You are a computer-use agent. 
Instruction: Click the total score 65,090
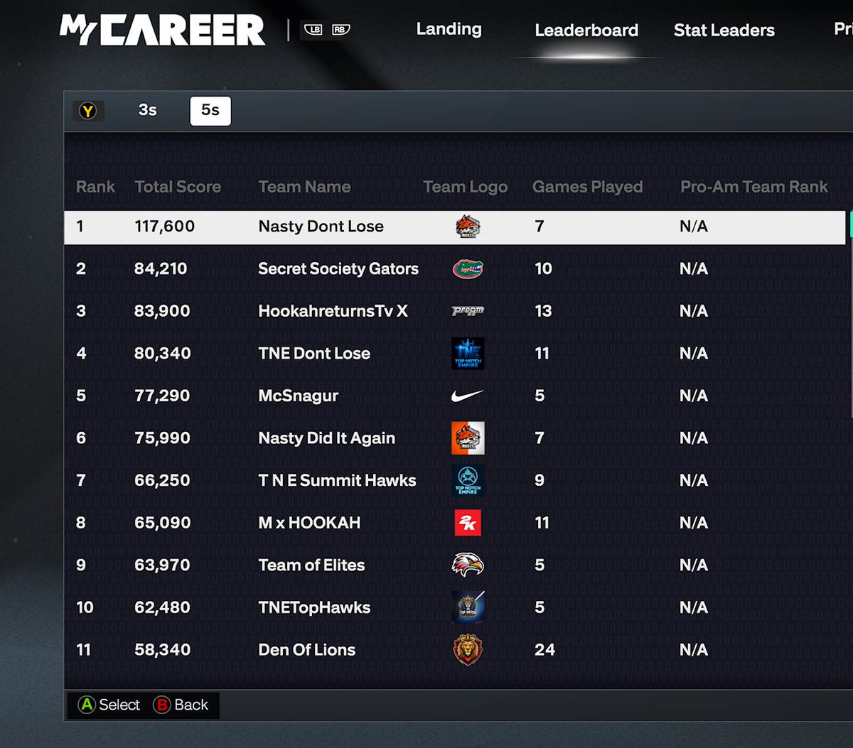(x=162, y=523)
